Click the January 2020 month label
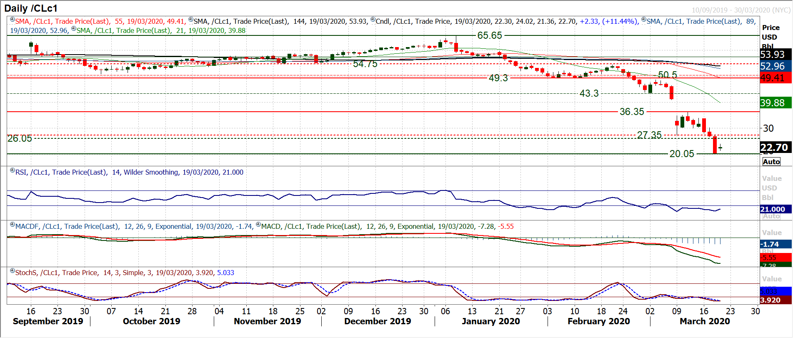793x338 pixels. [x=491, y=321]
